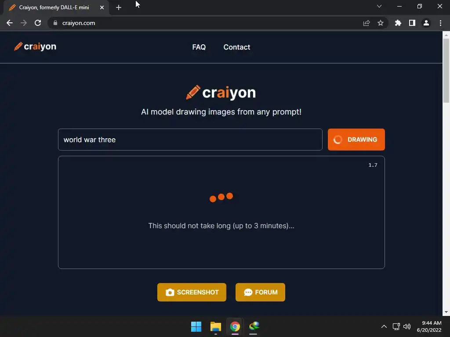The height and width of the screenshot is (337, 450).
Task: Select the Craiyon, formerly DALL-E mini tab
Action: 56,7
